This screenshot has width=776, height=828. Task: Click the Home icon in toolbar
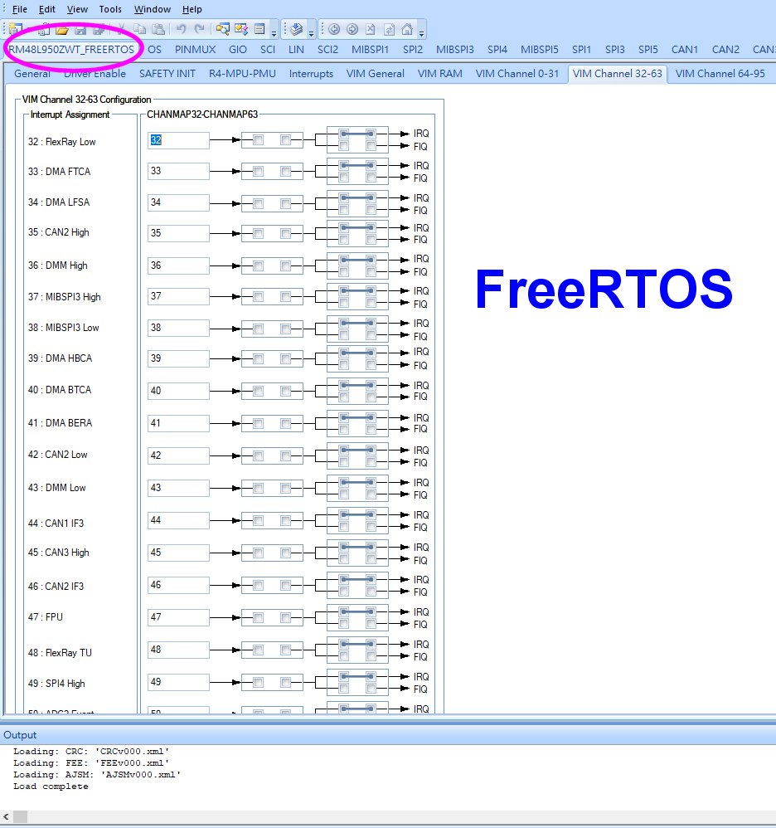pos(407,30)
